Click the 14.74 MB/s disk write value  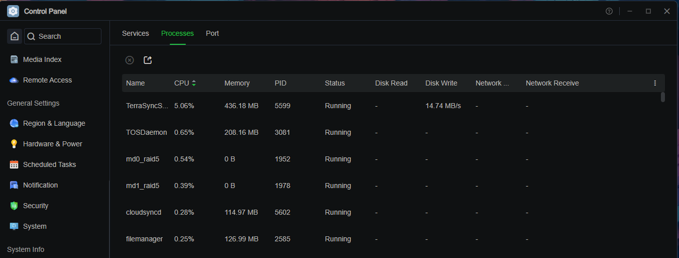[x=443, y=106]
